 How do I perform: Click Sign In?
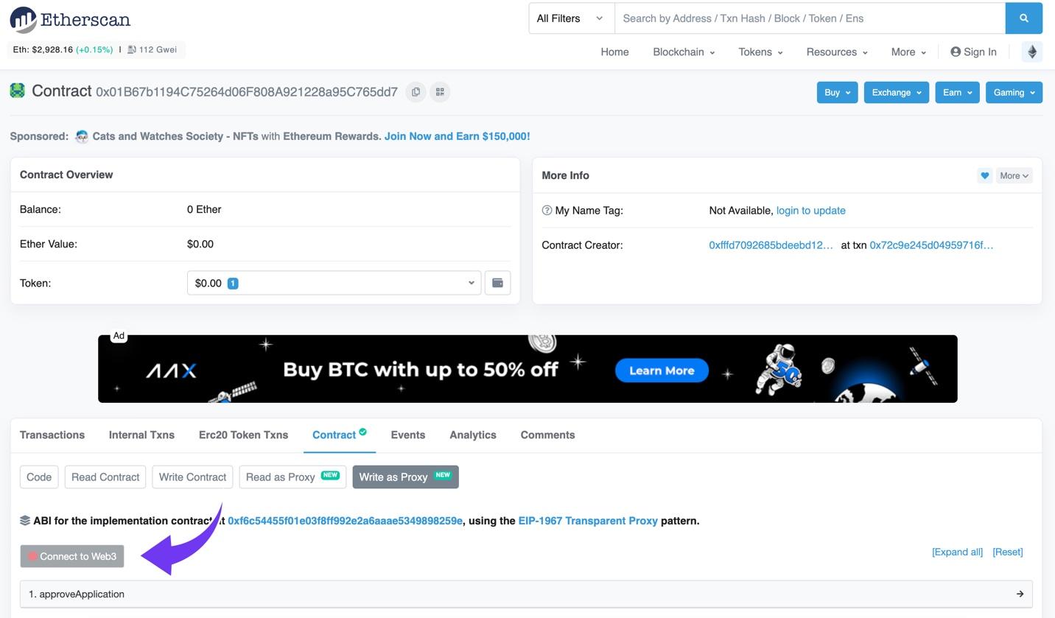pos(973,52)
